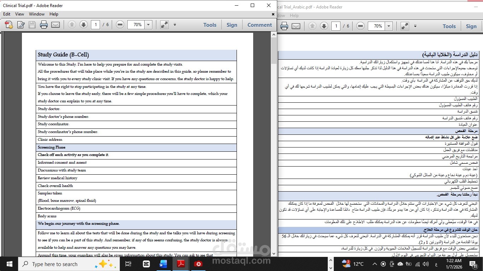
Task: Click the Create PDF icon
Action: [x=8, y=25]
